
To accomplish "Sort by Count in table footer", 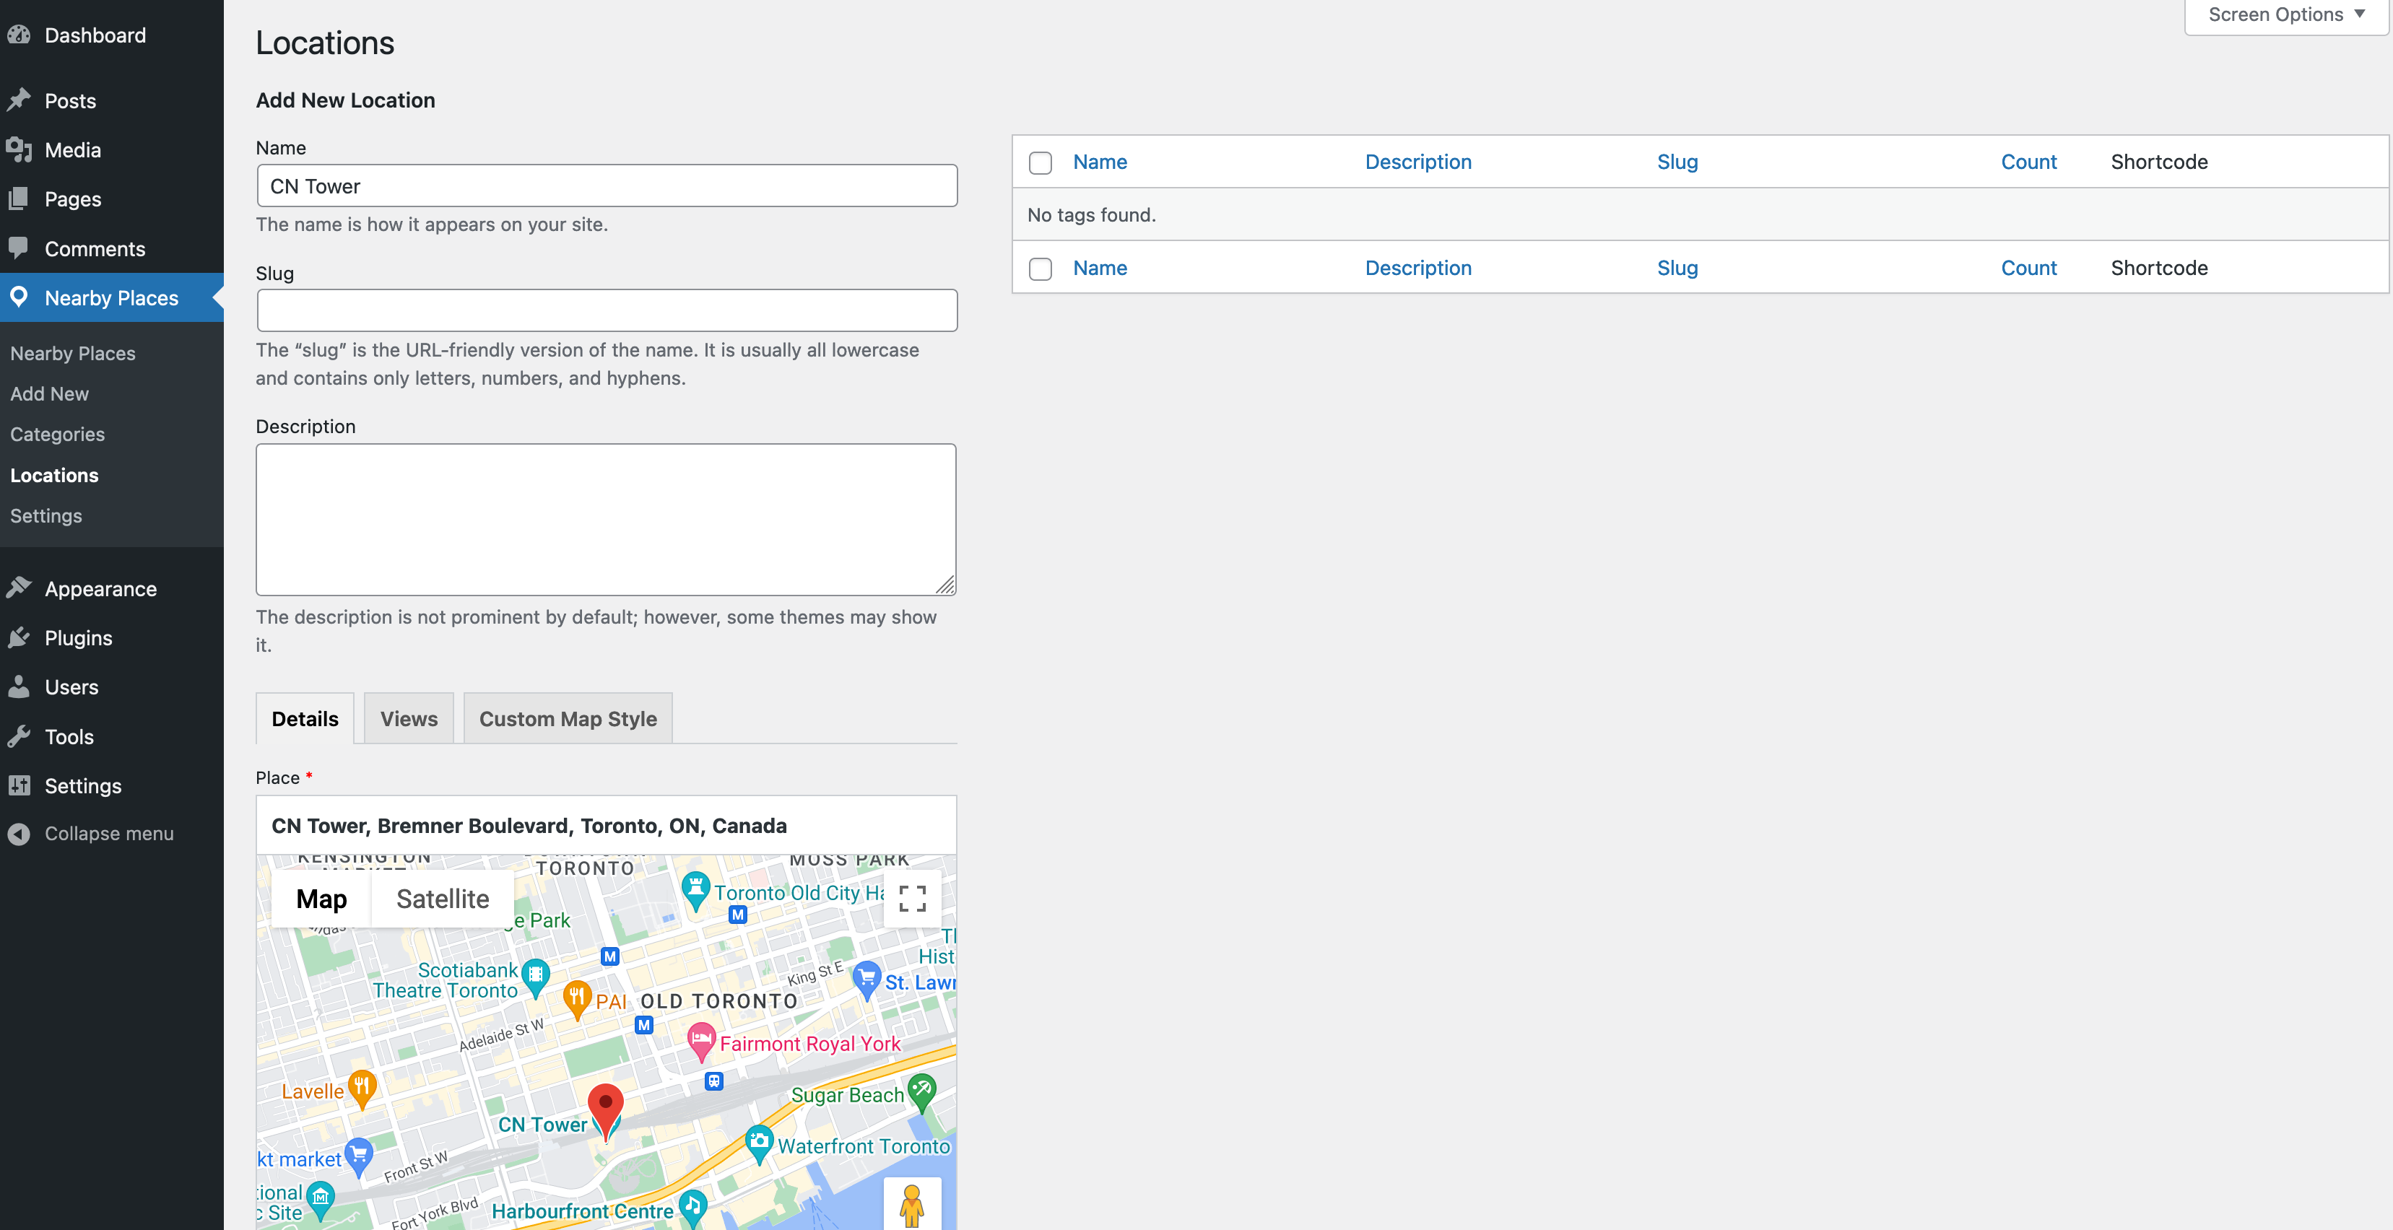I will [2028, 267].
